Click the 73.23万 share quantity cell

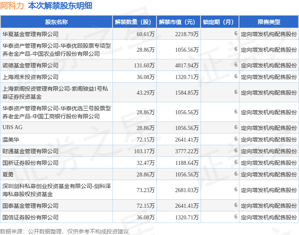145,190
